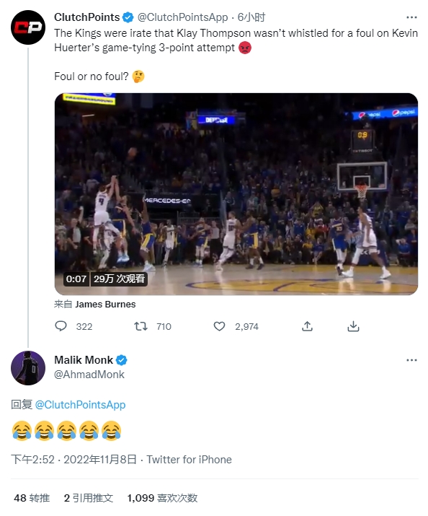Open the reply comment icon with 322
Viewport: 428px width, 516px height.
[61, 326]
